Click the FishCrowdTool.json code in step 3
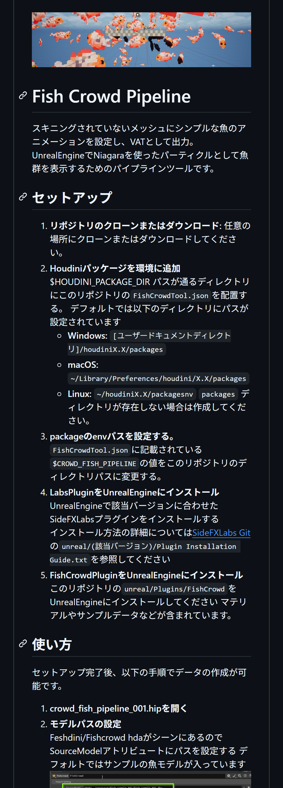283x788 pixels. coord(90,450)
